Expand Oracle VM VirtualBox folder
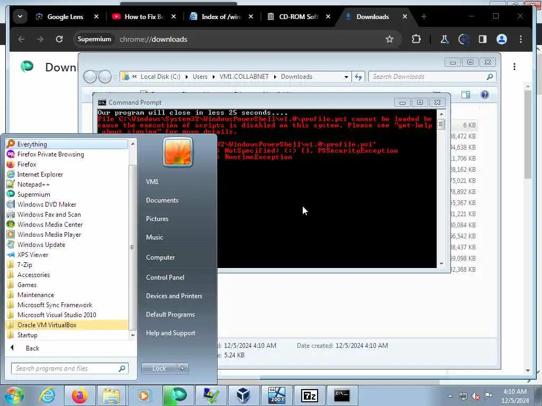The image size is (542, 406). click(67, 325)
